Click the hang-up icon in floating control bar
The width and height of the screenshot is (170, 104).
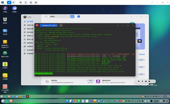click(x=139, y=81)
